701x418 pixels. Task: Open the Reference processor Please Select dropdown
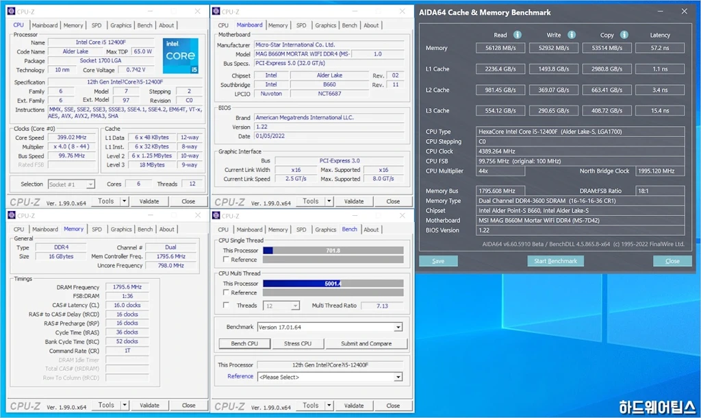point(398,378)
